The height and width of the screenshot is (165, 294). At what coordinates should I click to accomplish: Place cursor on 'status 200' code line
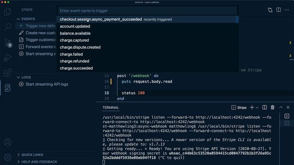133,93
